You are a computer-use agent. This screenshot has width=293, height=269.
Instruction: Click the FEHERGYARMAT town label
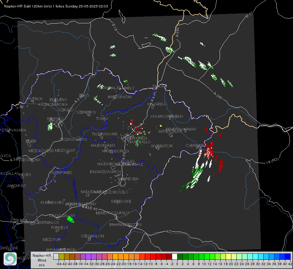tap(181, 129)
